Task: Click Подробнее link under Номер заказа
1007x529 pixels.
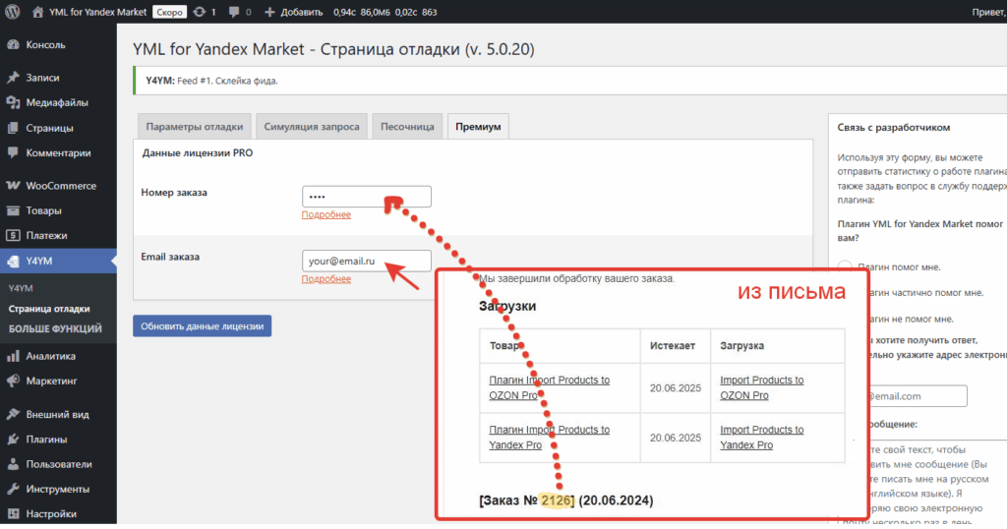Action: [326, 214]
